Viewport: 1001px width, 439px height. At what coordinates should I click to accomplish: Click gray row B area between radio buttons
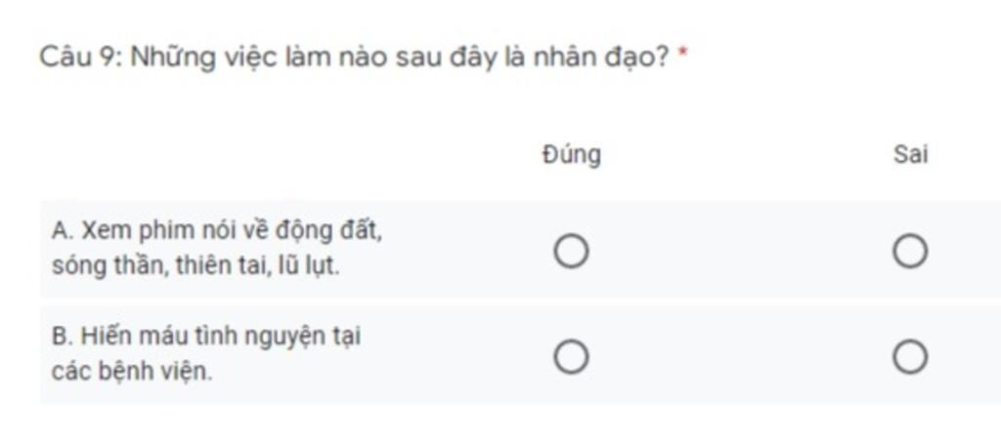(x=741, y=356)
